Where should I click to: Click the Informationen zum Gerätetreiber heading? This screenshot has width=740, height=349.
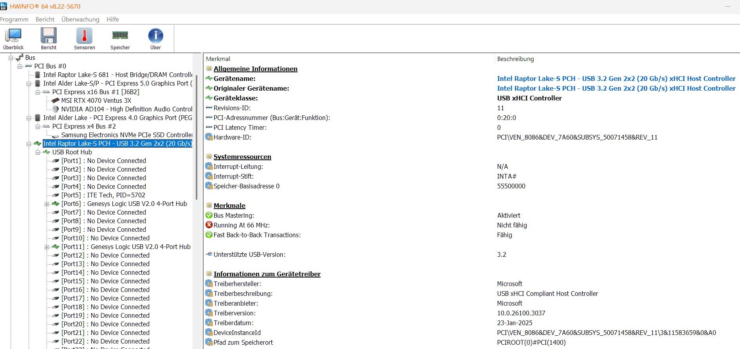pos(267,274)
